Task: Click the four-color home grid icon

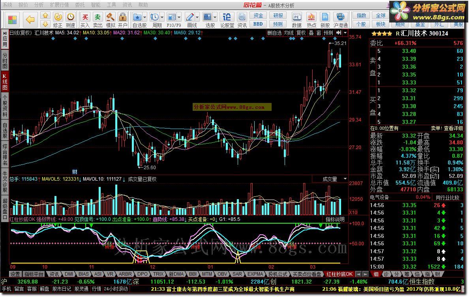Action: coord(12,20)
